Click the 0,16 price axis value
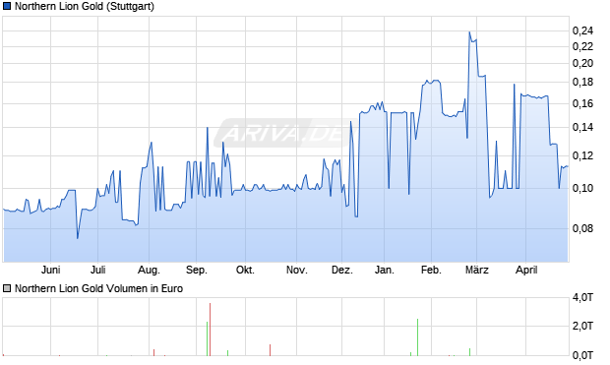Screen dimensions: 610x365 click(582, 103)
